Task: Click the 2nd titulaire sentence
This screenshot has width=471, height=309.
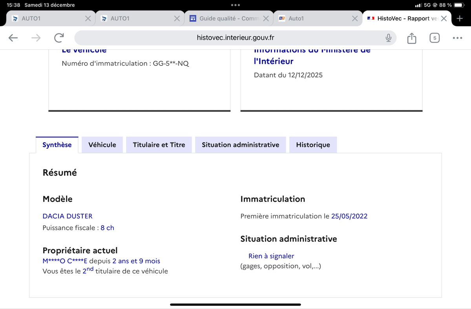Action: click(105, 271)
